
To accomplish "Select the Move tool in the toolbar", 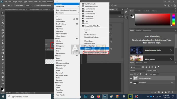I will pyautogui.click(x=3, y=13).
